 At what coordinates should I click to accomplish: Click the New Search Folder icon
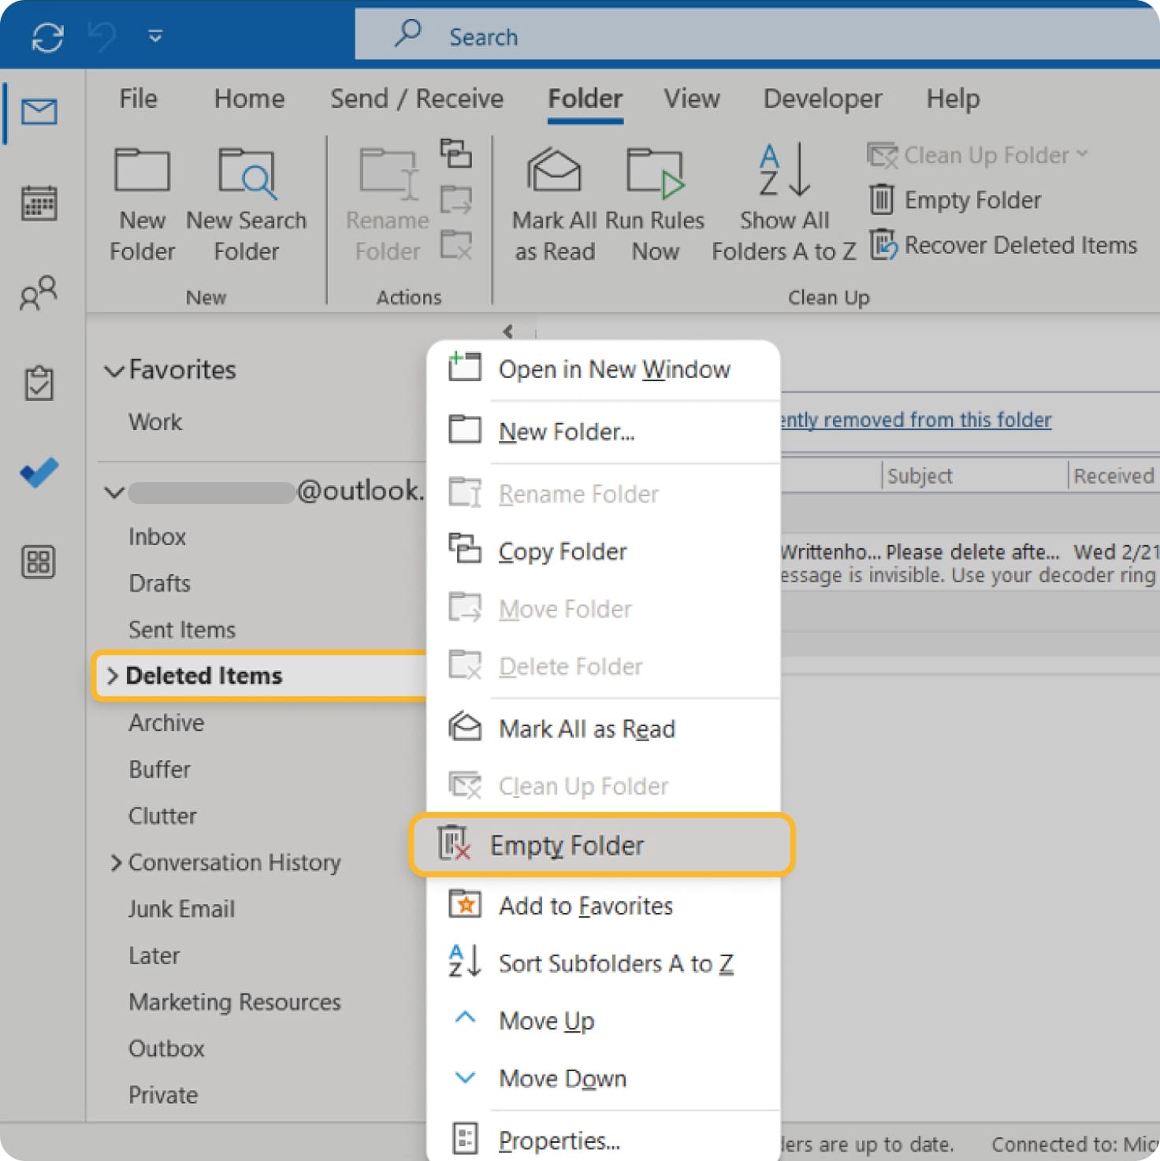(247, 173)
